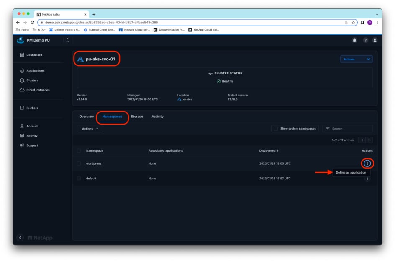Open the Patric bookmarks folder
Image resolution: width=395 pixels, height=262 pixels.
click(23, 30)
